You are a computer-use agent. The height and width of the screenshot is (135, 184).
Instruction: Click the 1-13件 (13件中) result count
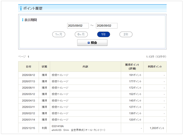[x=156, y=57]
